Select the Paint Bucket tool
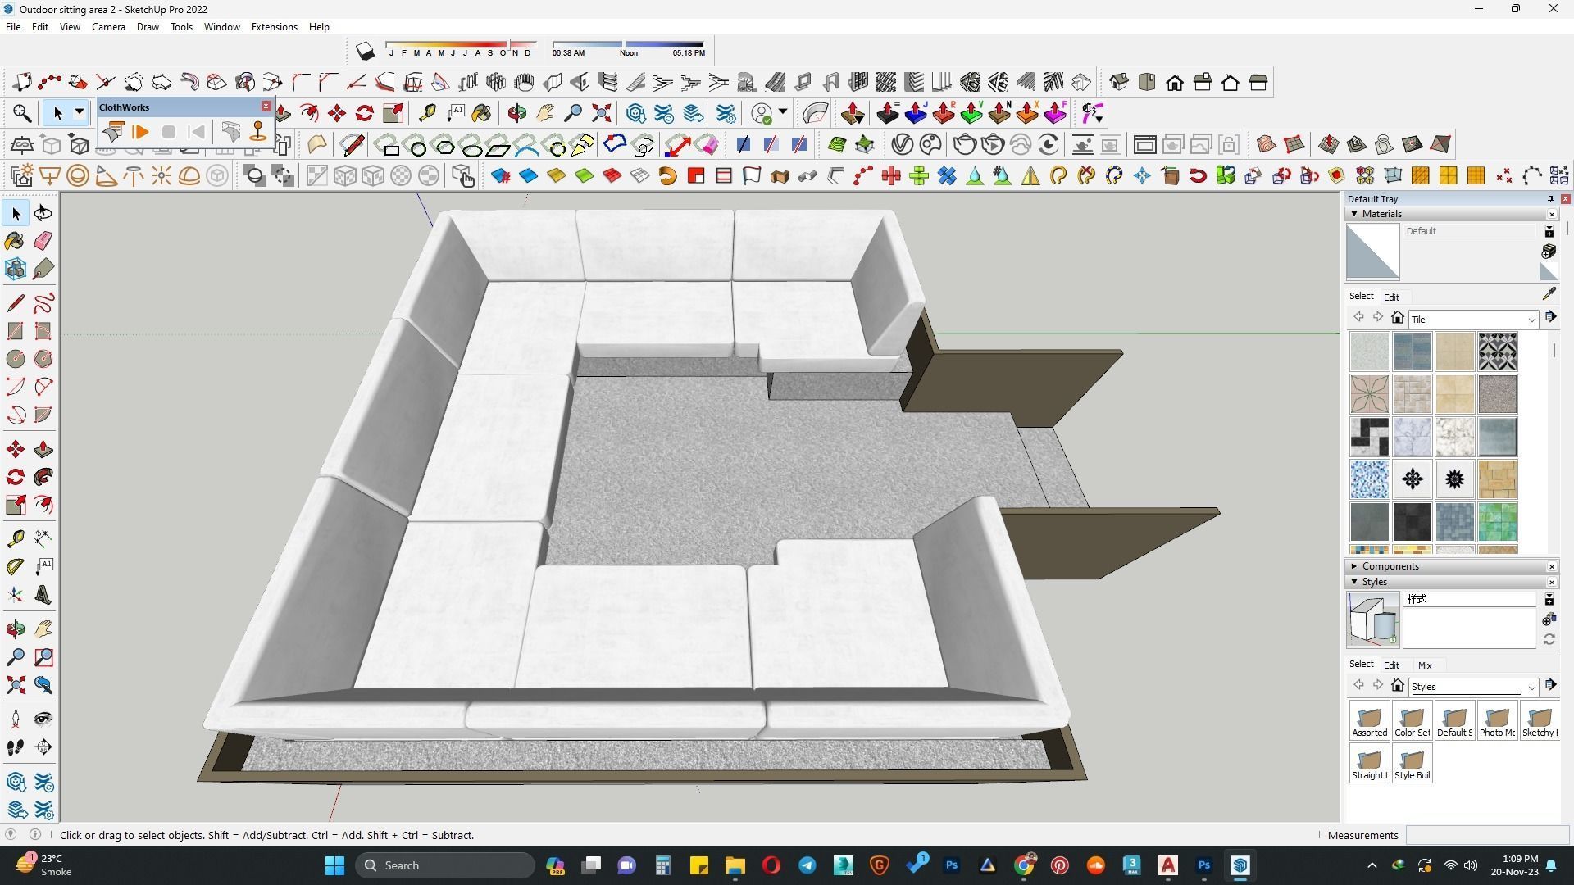Image resolution: width=1574 pixels, height=885 pixels. pos(16,241)
